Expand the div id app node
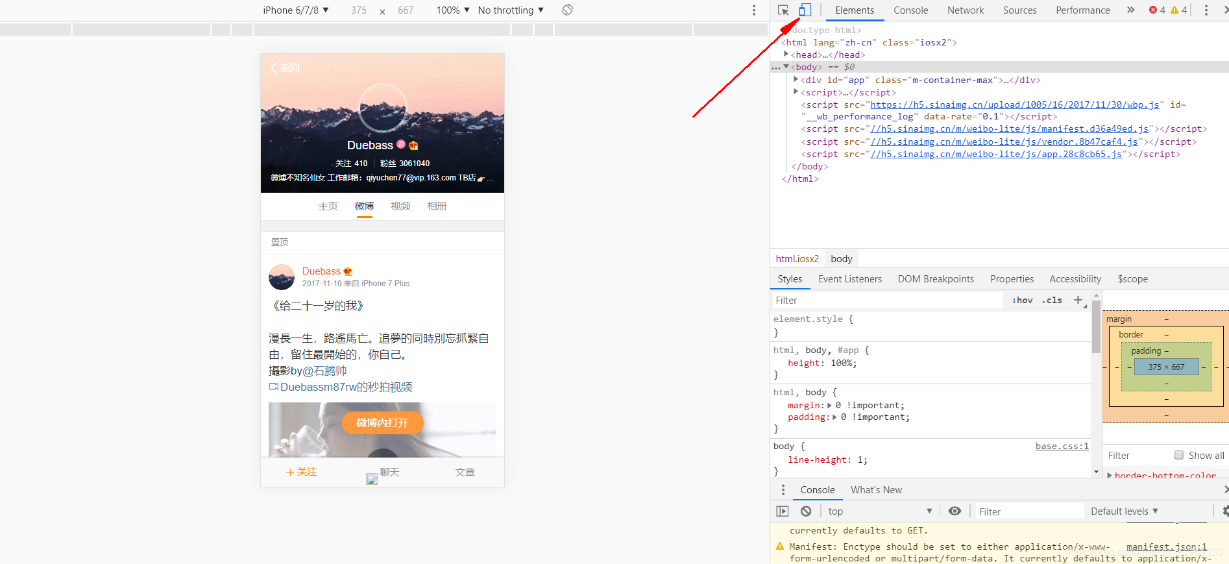The image size is (1229, 564). point(796,79)
